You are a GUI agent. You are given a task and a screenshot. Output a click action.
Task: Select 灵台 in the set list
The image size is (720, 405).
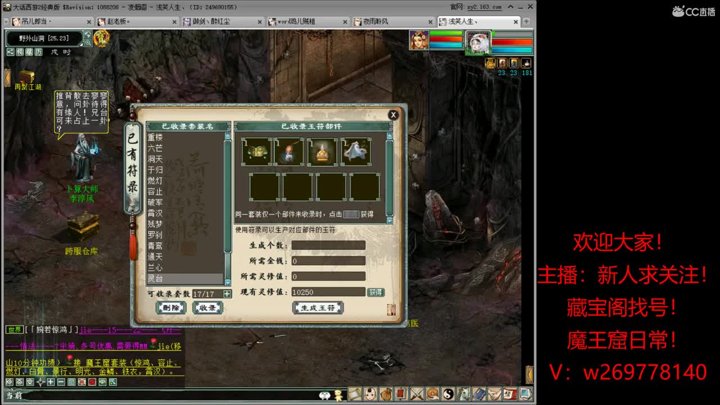click(185, 278)
